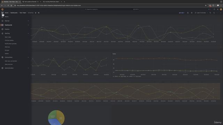Click the Connections plug icon in sidebar
This screenshot has height=125, width=223.
click(2, 57)
